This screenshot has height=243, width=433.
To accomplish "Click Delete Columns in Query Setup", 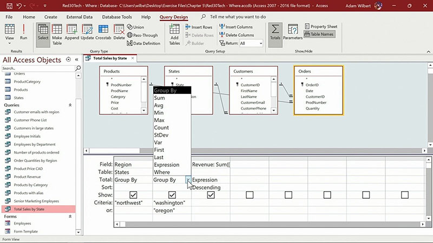I will pyautogui.click(x=237, y=35).
